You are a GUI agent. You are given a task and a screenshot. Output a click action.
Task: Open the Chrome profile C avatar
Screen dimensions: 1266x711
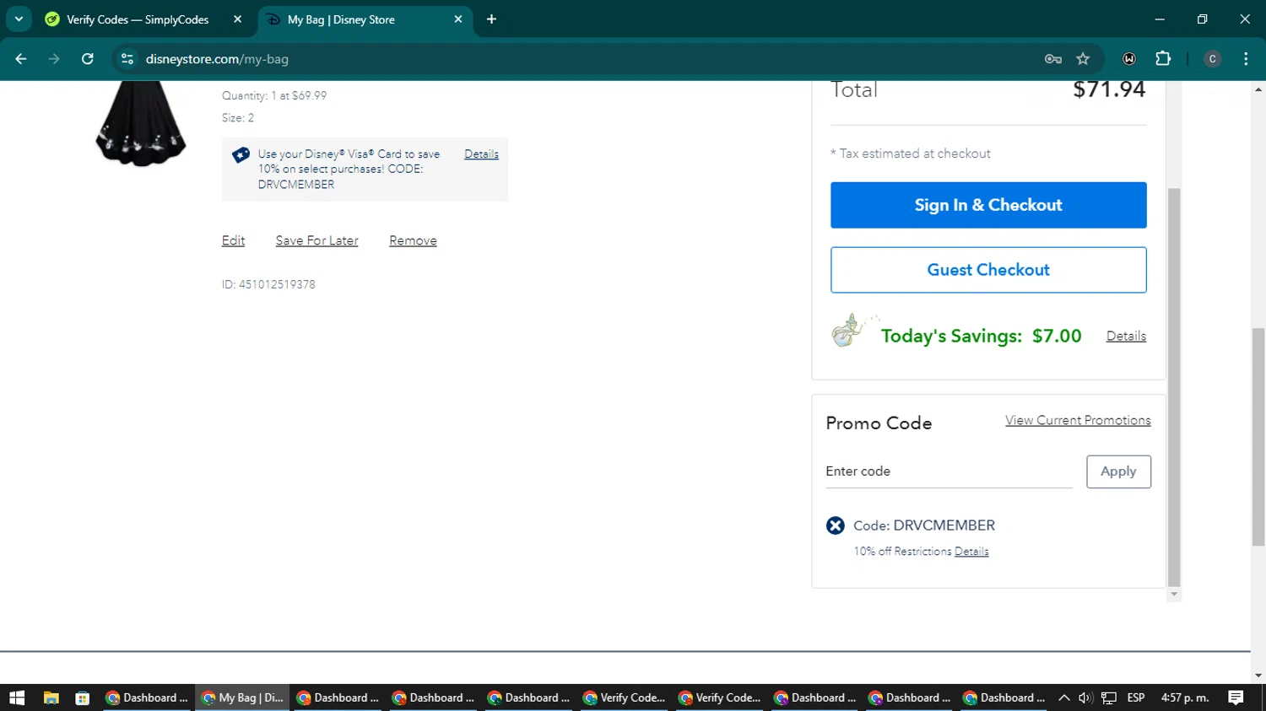1212,59
